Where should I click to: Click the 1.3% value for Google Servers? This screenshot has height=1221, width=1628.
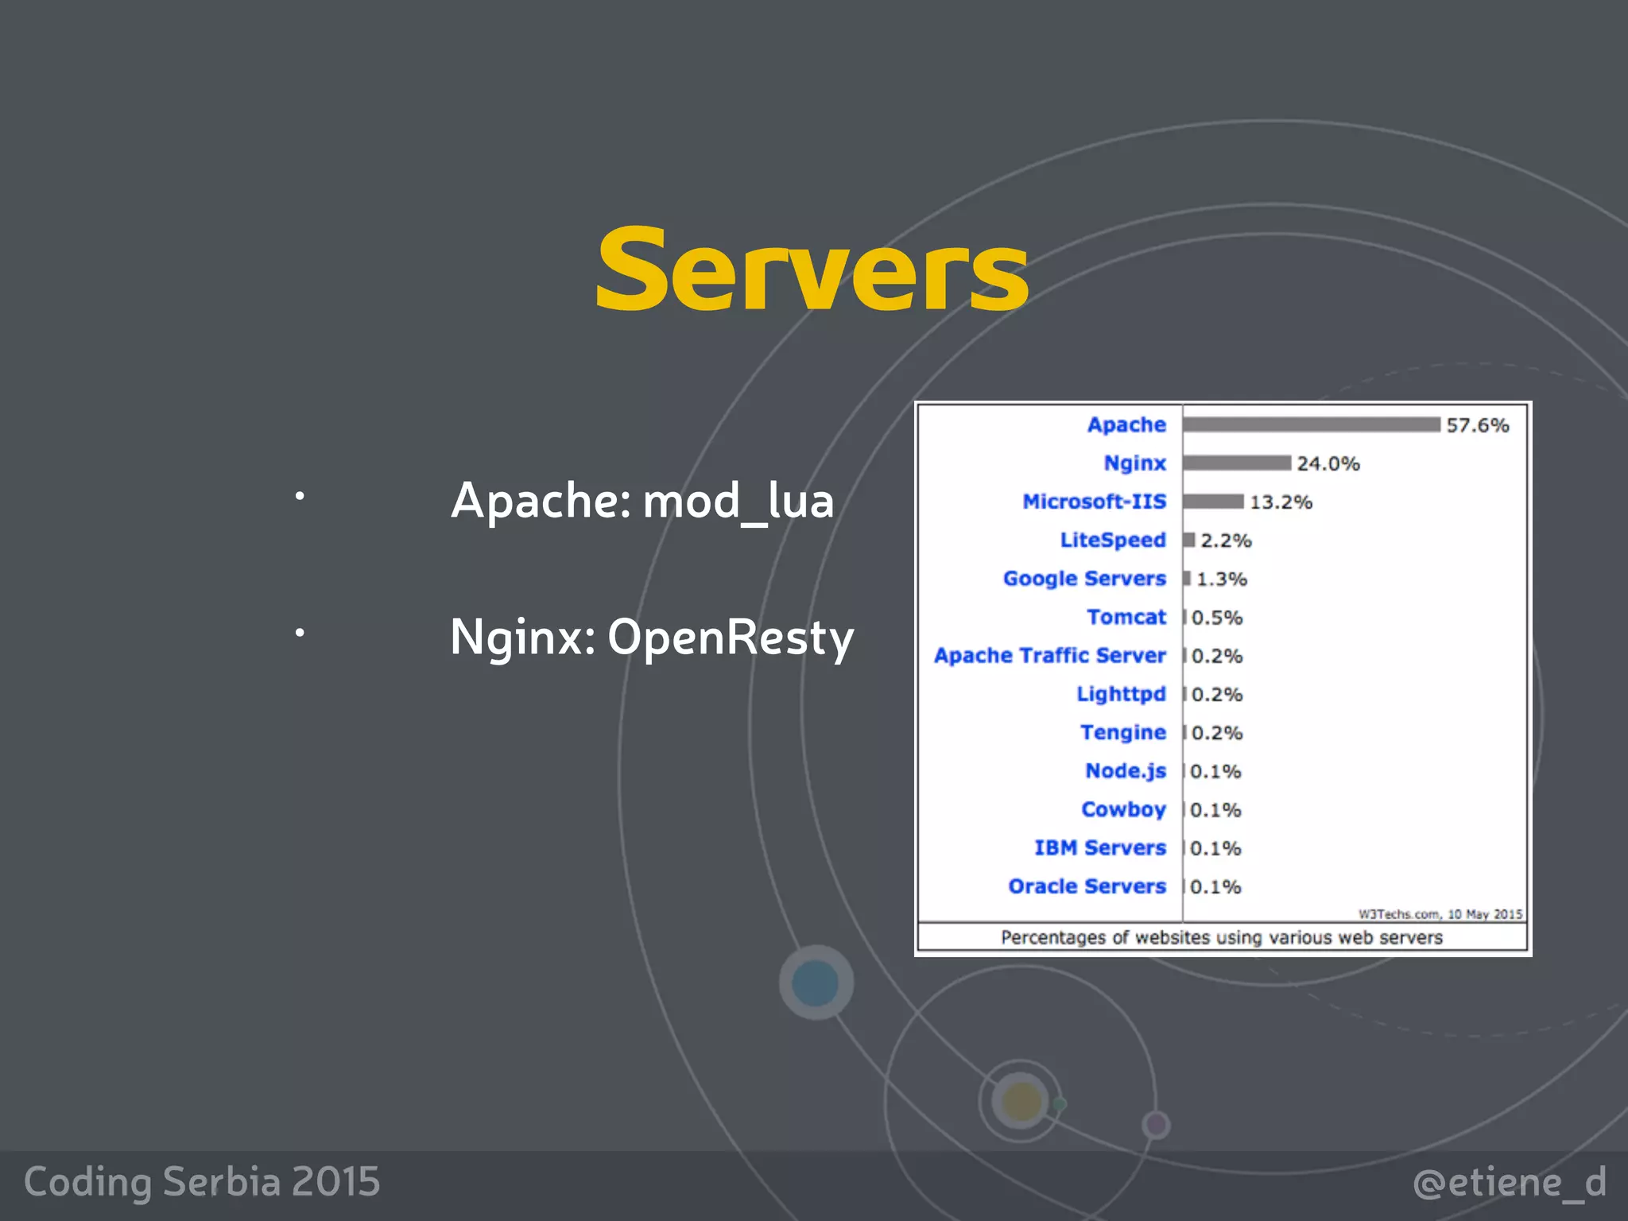[x=1222, y=579]
